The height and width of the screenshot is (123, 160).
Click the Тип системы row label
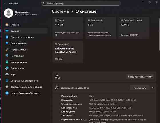click(68, 116)
